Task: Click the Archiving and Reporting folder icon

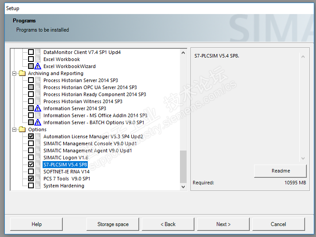Action: click(22, 73)
